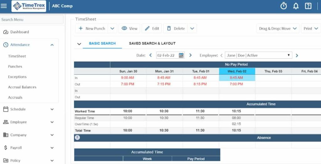The width and height of the screenshot is (321, 164).
Task: Expand the Payroll menu section
Action: pyautogui.click(x=52, y=148)
